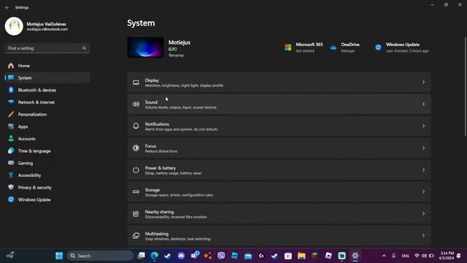The image size is (467, 263).
Task: Click the Sound speaker icon
Action: click(x=136, y=104)
